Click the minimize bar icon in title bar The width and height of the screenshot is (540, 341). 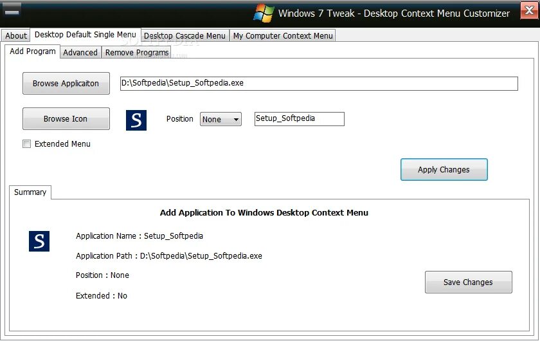pos(12,10)
